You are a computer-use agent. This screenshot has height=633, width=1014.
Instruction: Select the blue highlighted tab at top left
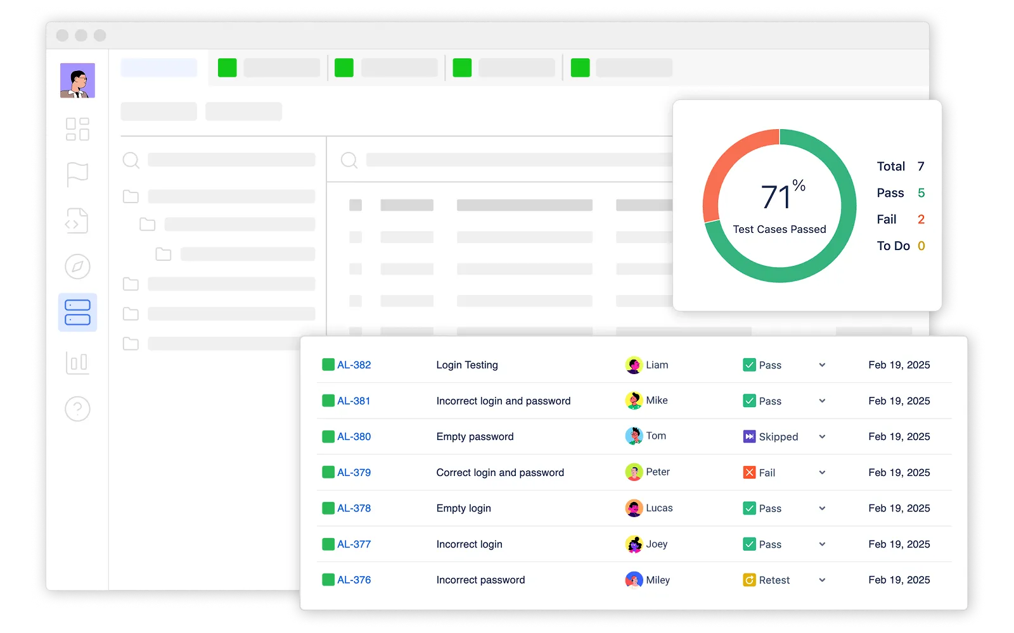[159, 68]
